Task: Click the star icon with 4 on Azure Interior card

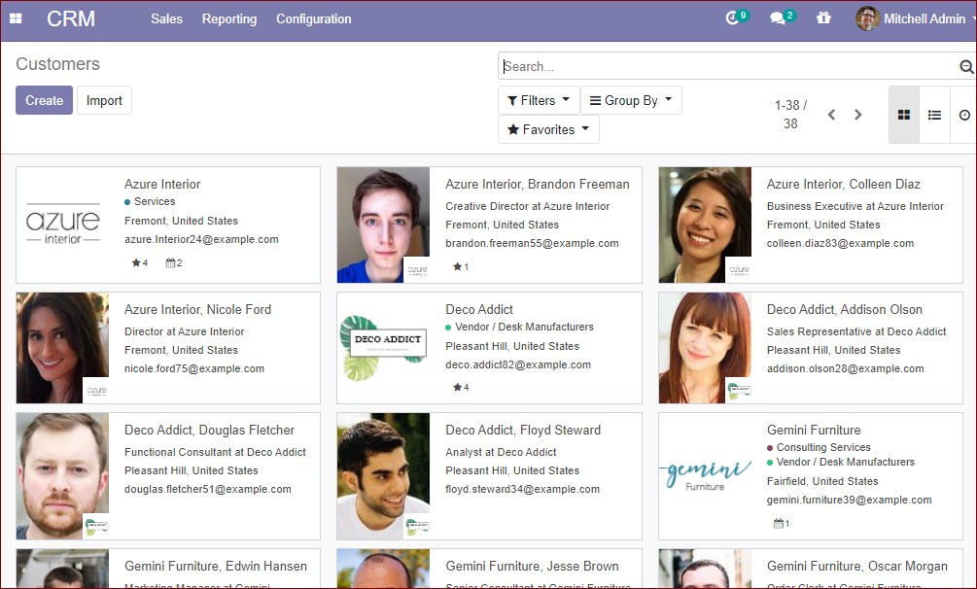Action: coord(140,263)
